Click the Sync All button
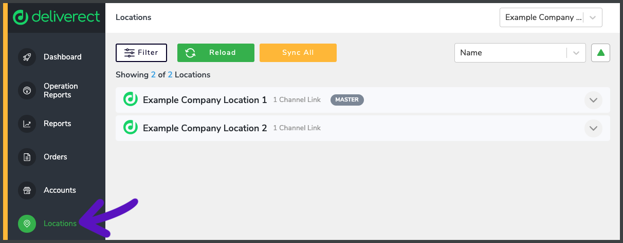 click(x=298, y=53)
